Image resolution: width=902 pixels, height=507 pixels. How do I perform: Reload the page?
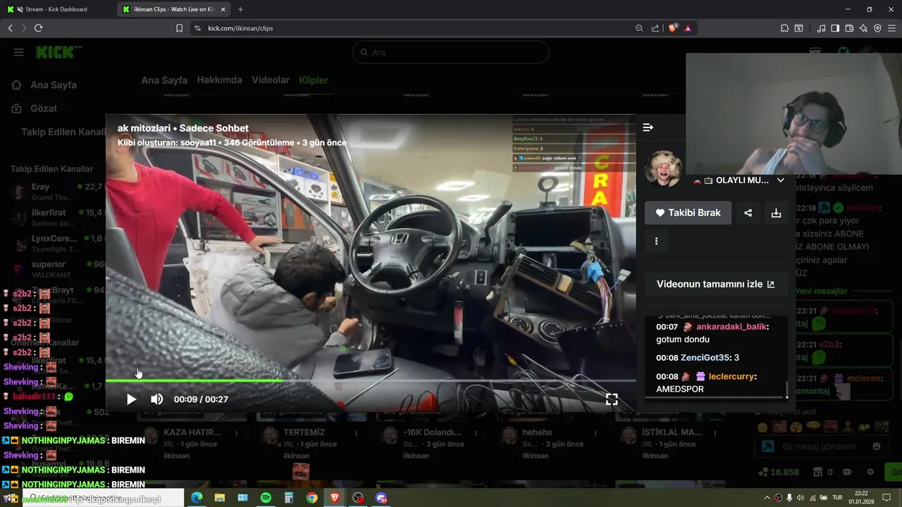coord(38,28)
